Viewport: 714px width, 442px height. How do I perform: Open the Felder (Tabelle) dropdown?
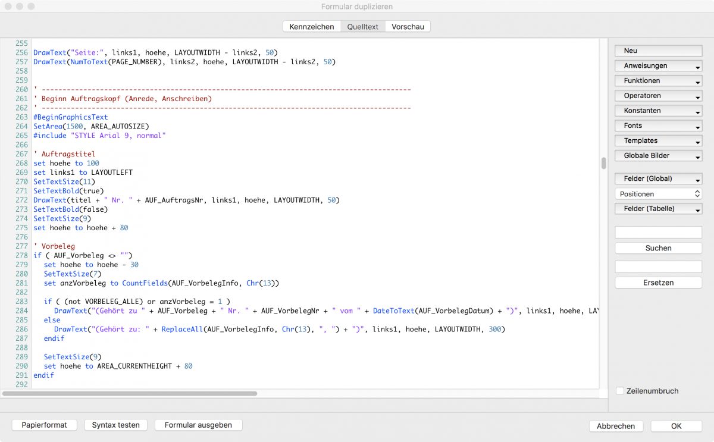(x=658, y=209)
